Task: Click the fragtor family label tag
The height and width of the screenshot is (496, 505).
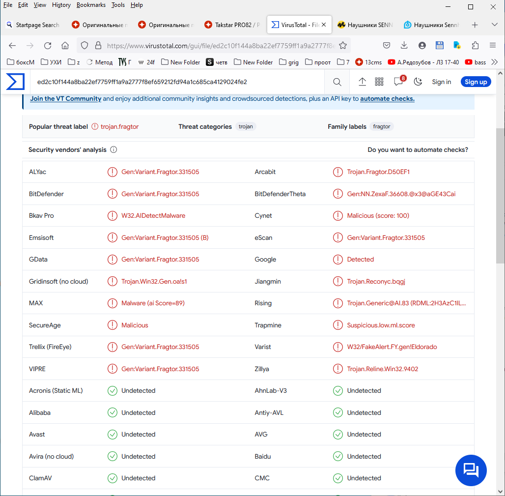Action: (x=382, y=126)
